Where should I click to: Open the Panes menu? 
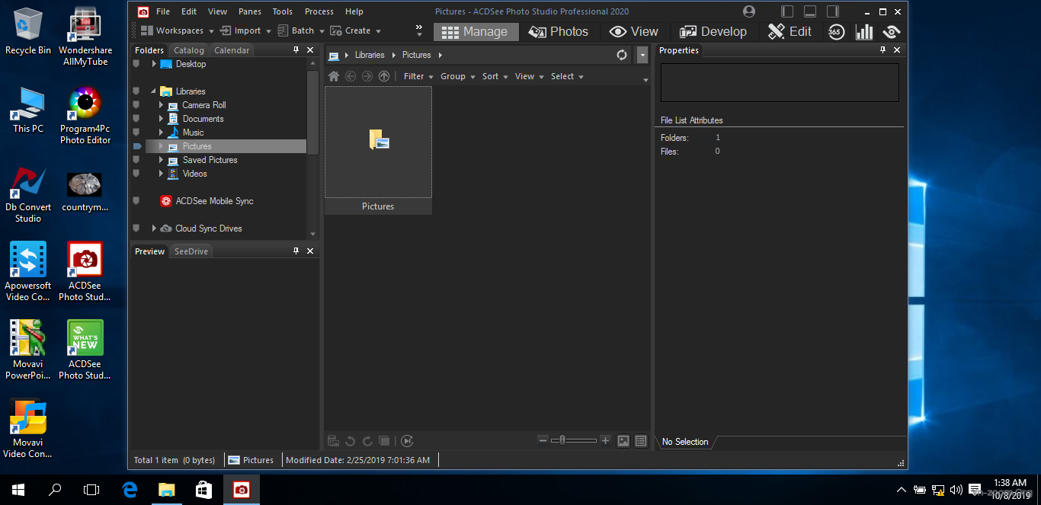[x=249, y=11]
